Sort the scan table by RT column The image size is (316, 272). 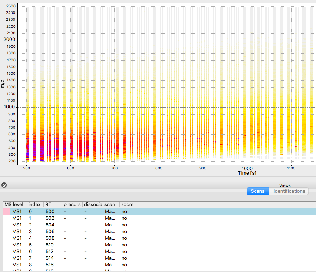[48, 204]
